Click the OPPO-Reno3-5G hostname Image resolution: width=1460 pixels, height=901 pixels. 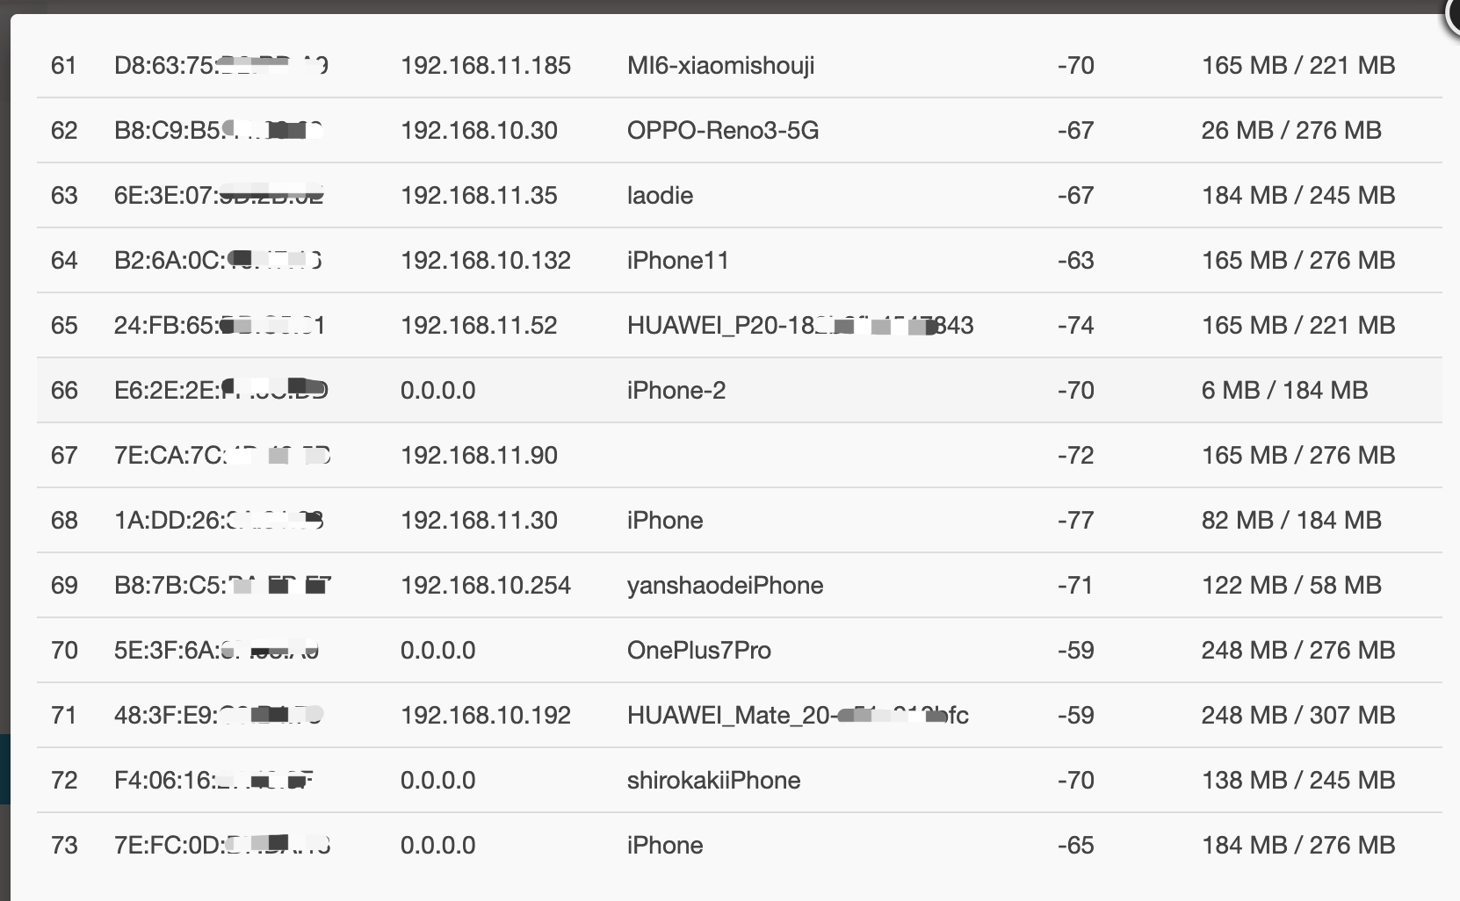click(722, 131)
